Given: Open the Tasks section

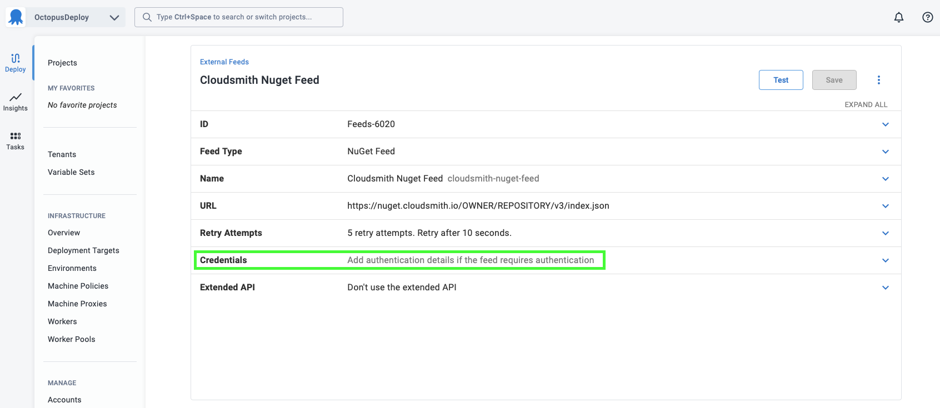Looking at the screenshot, I should [x=16, y=140].
